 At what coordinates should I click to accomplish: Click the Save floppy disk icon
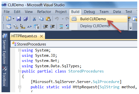(x=19, y=19)
